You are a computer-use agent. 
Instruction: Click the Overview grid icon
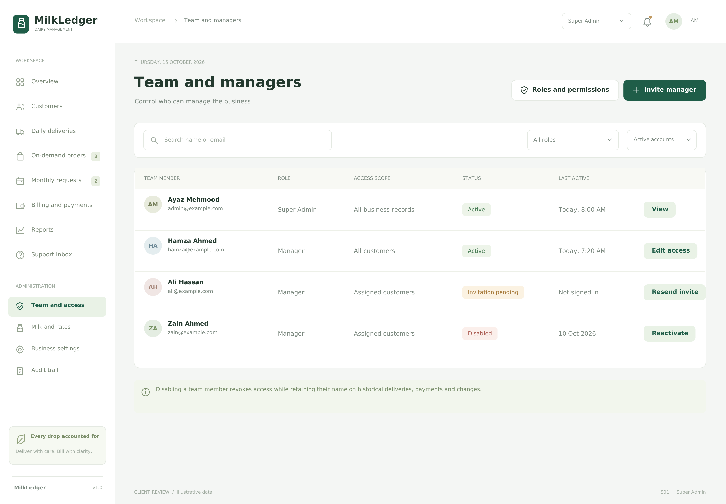[20, 82]
